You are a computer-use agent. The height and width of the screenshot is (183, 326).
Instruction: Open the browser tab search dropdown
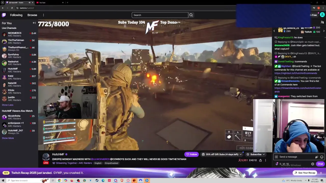(x=3, y=3)
